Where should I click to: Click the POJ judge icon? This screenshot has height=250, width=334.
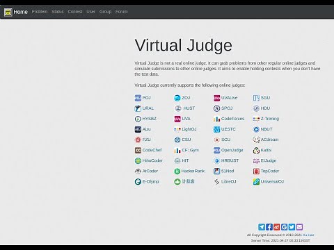tap(138, 98)
